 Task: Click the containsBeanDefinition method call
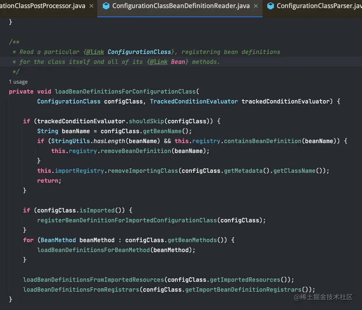263,141
